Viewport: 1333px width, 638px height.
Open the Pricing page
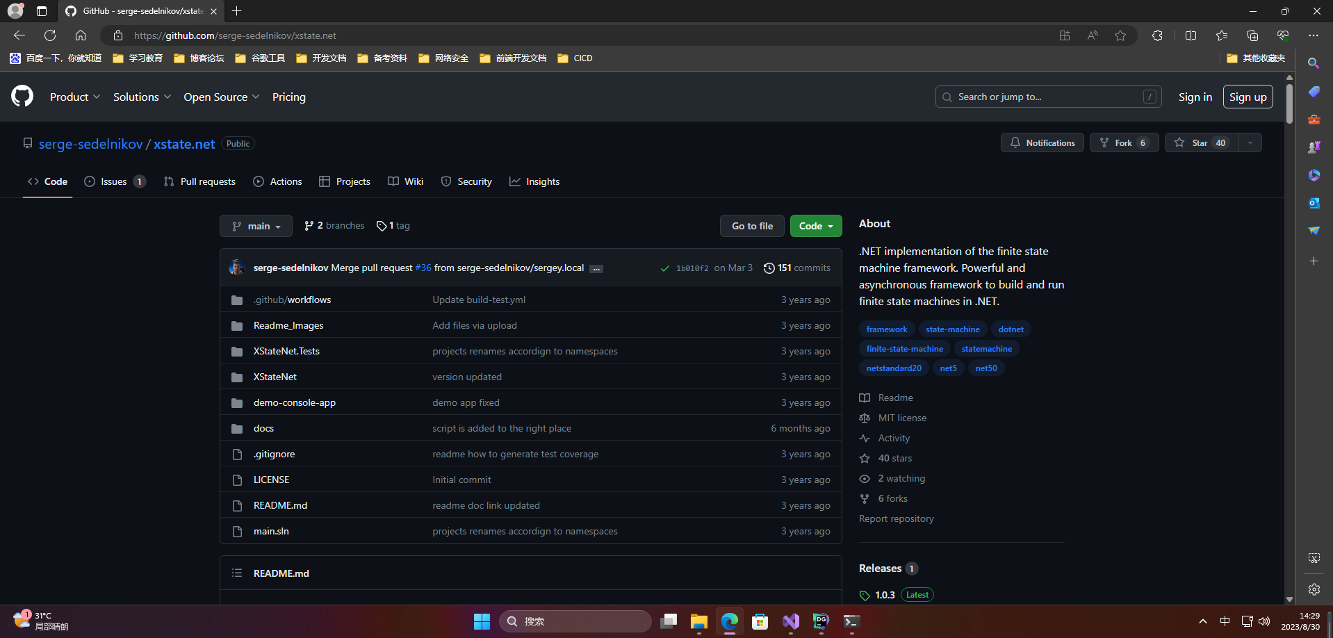(289, 97)
